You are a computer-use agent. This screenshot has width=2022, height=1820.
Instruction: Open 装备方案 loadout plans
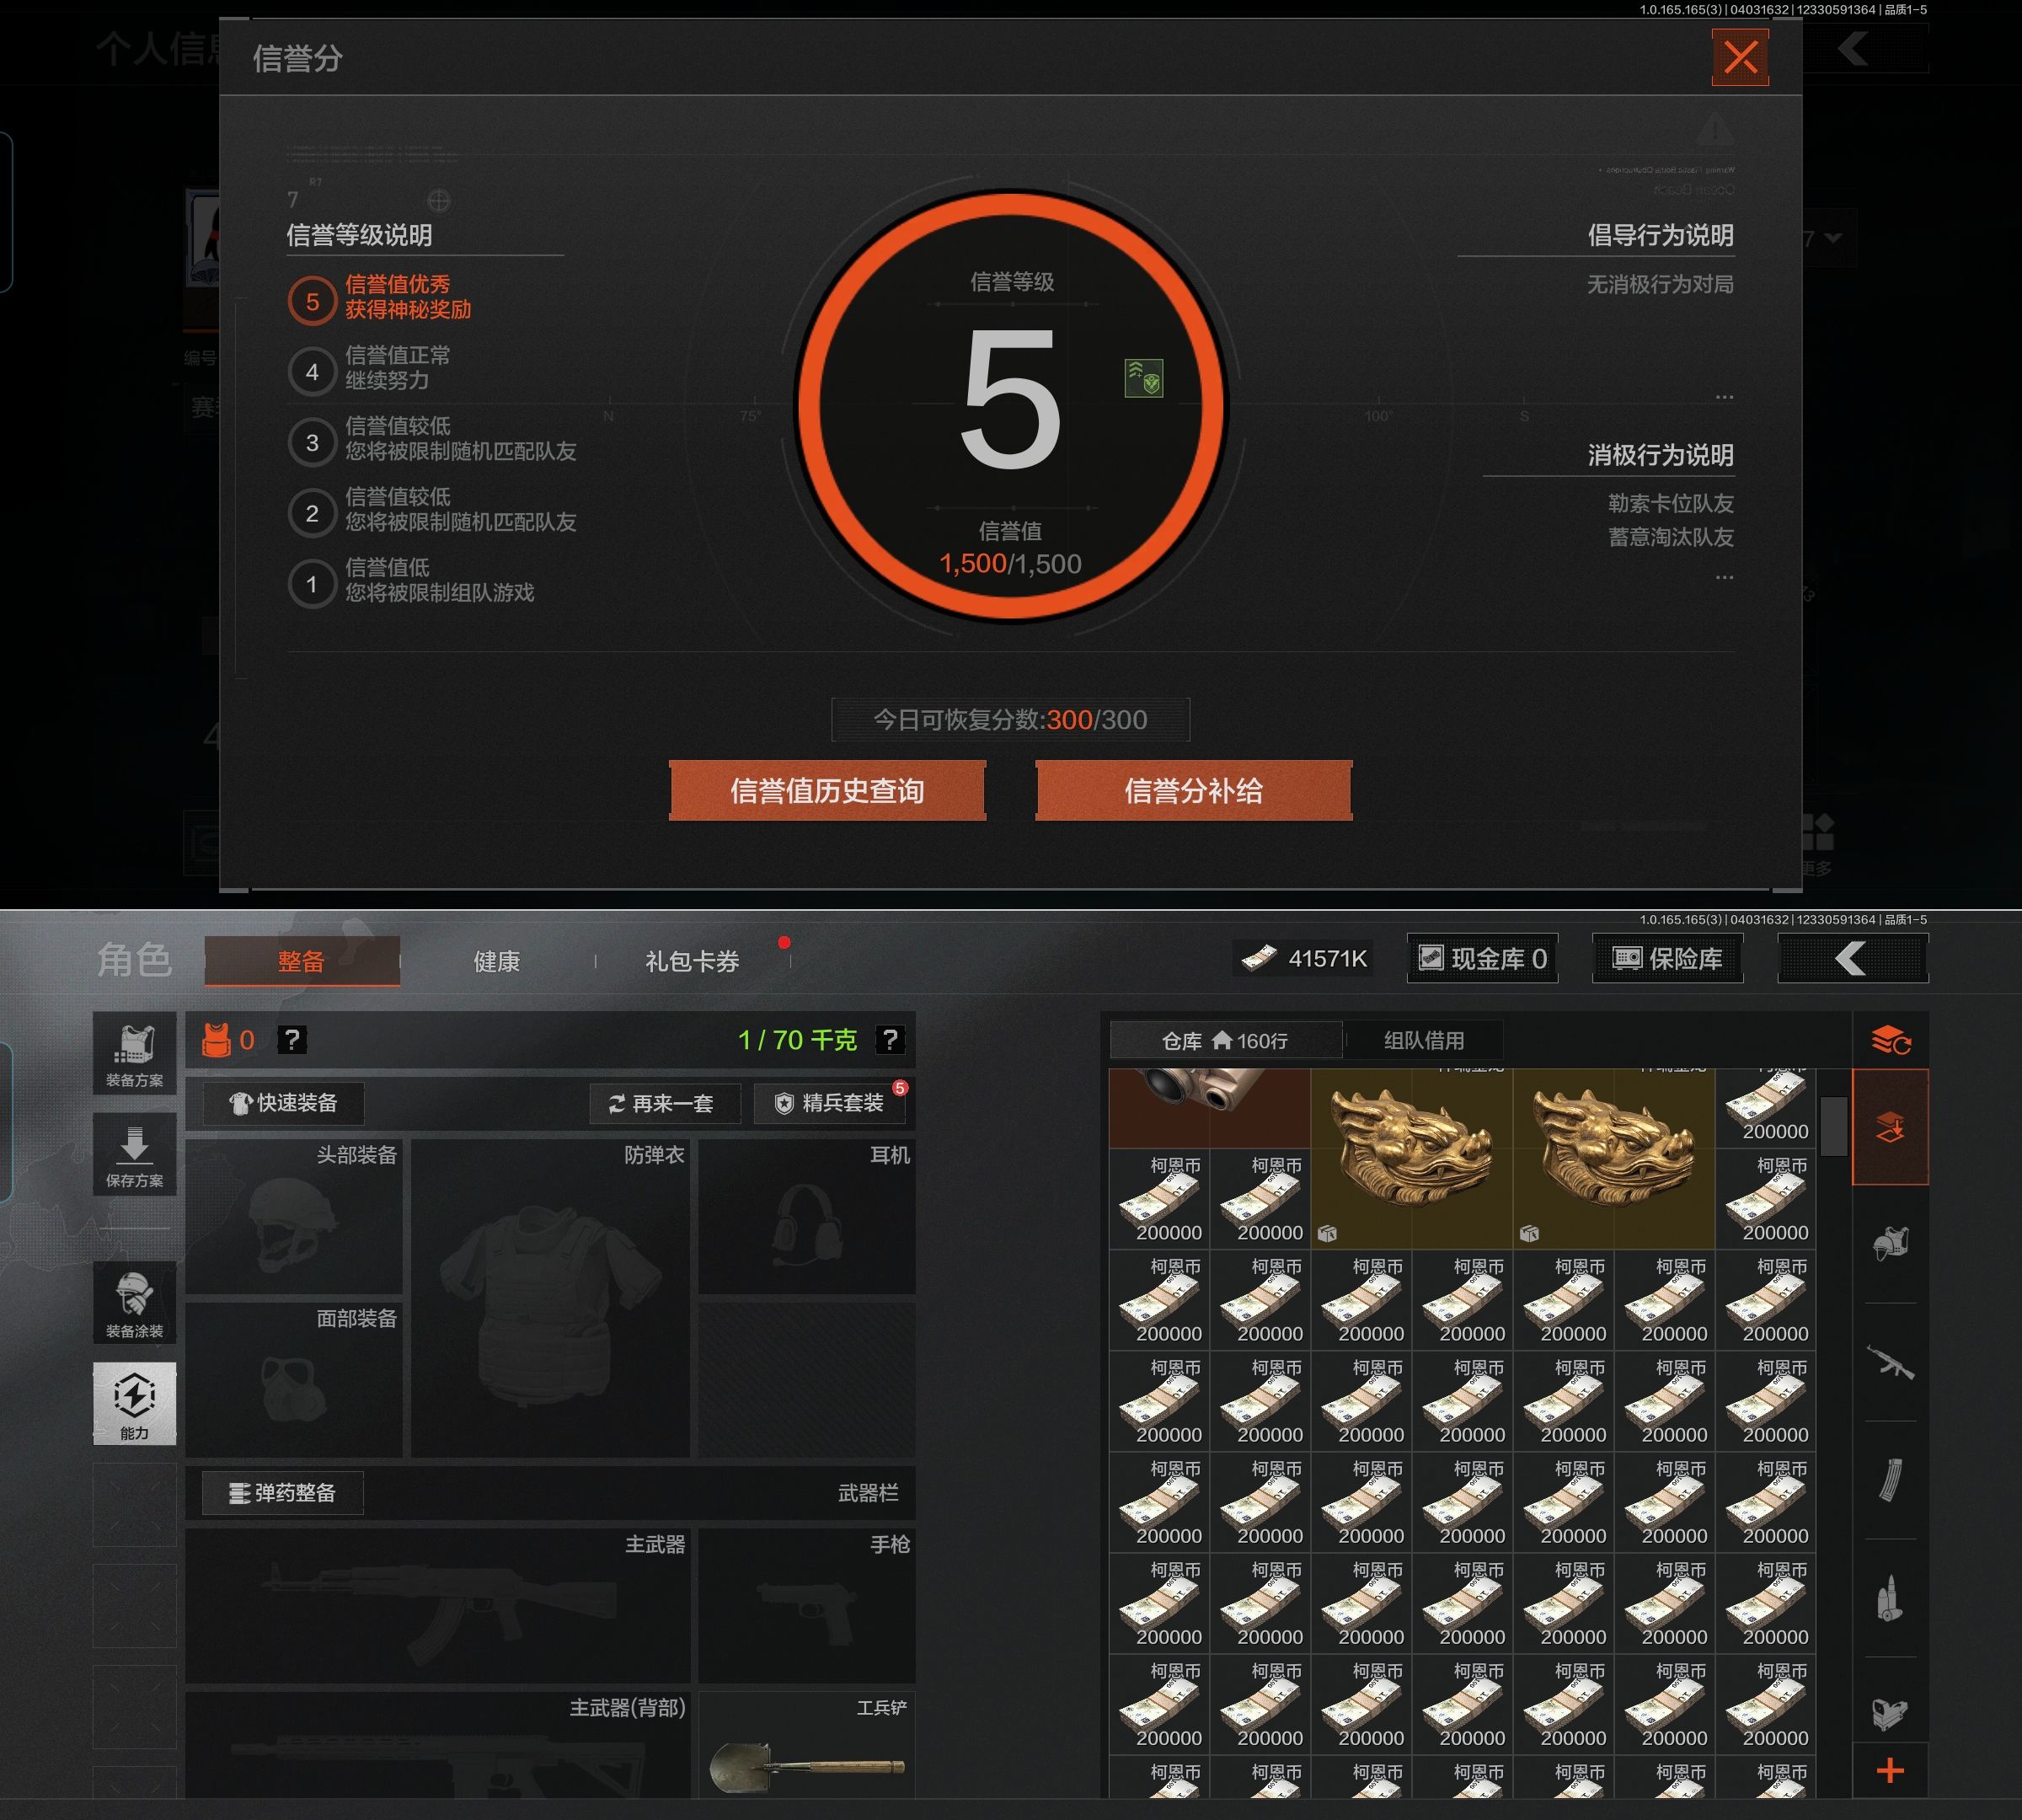tap(134, 1054)
